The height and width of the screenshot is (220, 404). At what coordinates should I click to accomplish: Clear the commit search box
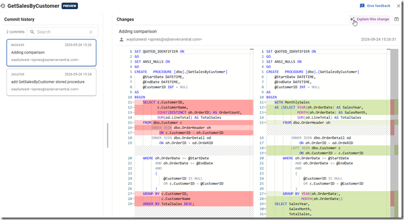[x=90, y=32]
